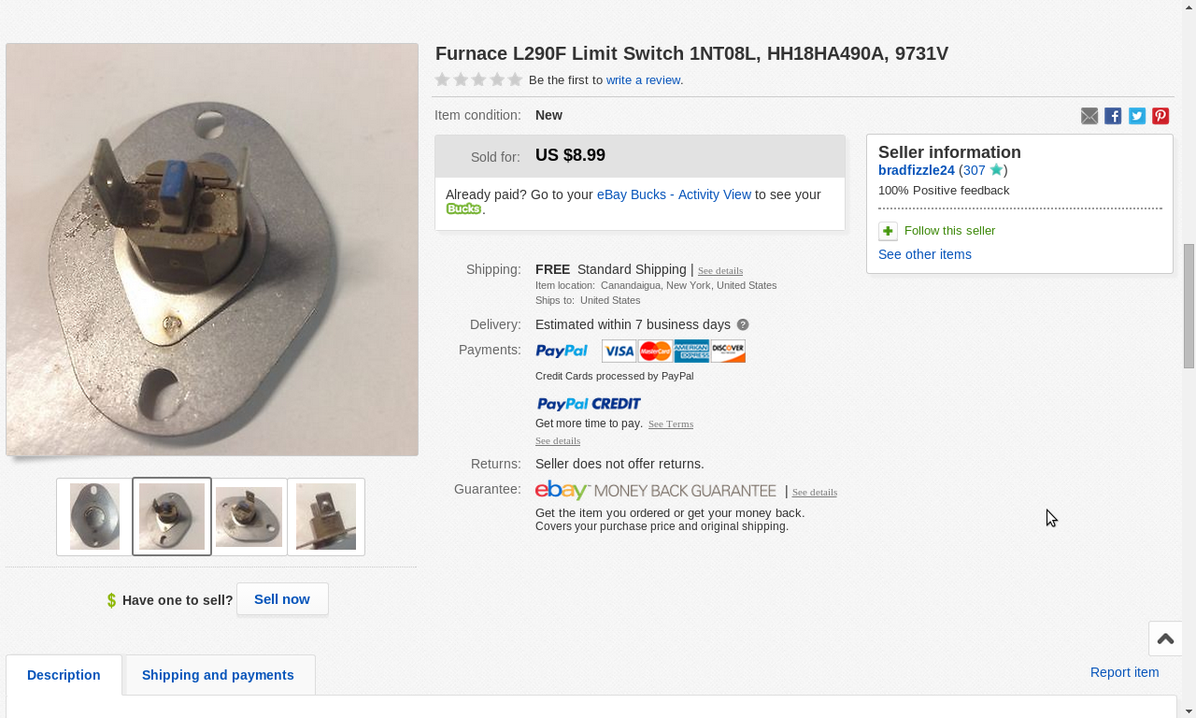Open eBay Bucks - Activity View link

pyautogui.click(x=674, y=194)
